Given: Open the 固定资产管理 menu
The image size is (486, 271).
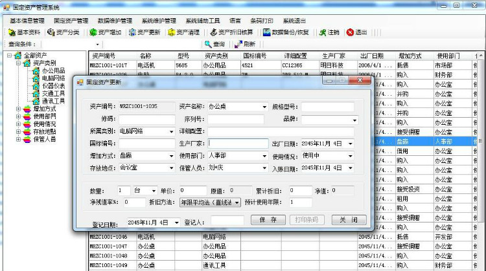Looking at the screenshot, I should tap(66, 20).
